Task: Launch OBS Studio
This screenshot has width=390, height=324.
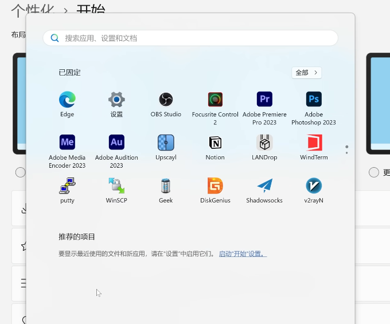Action: (166, 100)
